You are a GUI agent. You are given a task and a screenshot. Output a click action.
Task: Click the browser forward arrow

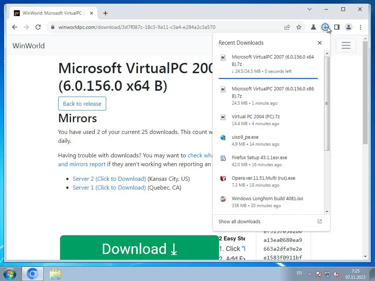(26, 27)
